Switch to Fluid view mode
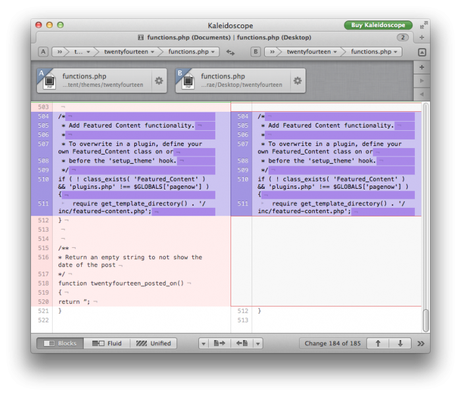461x396 pixels. [x=107, y=343]
